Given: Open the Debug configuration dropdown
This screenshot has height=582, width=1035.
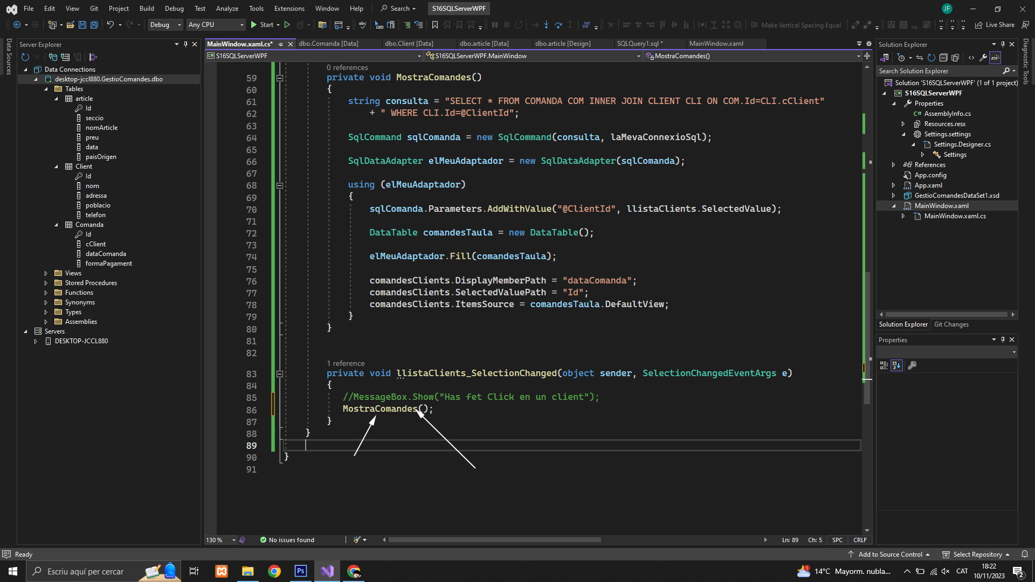Looking at the screenshot, I should [165, 25].
